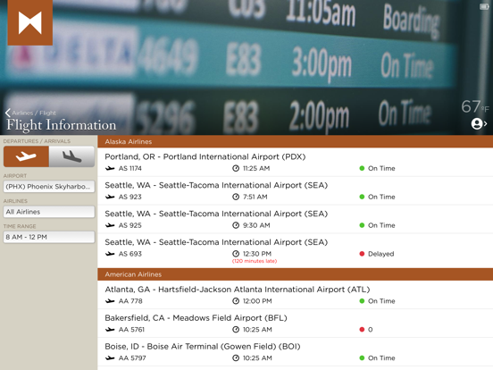Click the clock icon on the AA 5761 row
The width and height of the screenshot is (493, 370).
tap(236, 330)
